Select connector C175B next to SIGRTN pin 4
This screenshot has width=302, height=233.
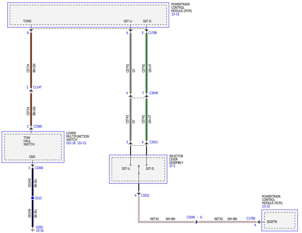point(251,218)
